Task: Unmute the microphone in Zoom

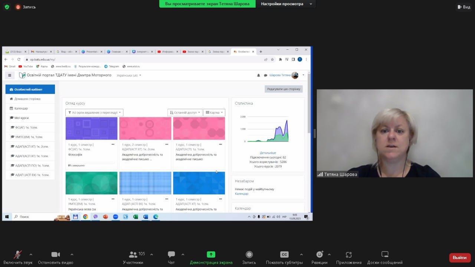Action: tap(18, 257)
